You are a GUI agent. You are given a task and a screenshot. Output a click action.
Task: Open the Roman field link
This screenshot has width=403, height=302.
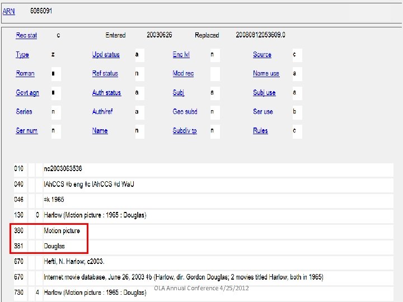(25, 74)
